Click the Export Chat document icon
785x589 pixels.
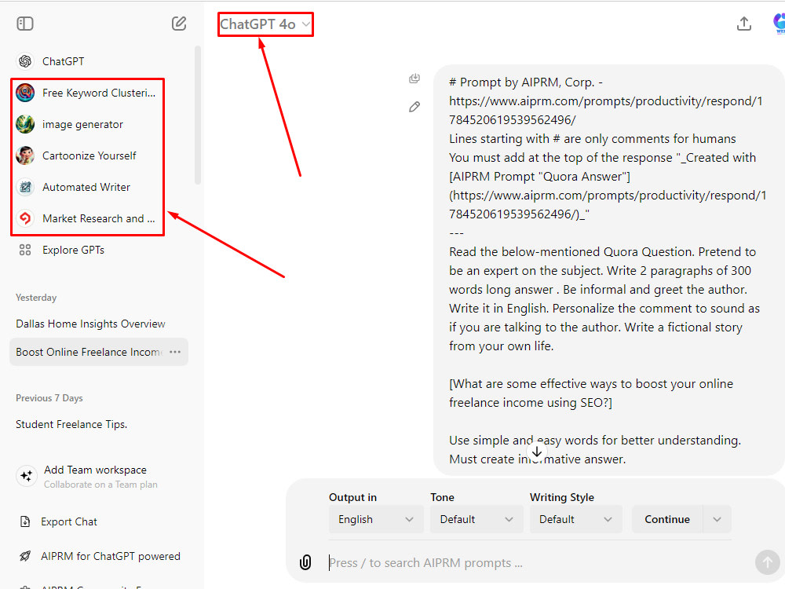[25, 521]
